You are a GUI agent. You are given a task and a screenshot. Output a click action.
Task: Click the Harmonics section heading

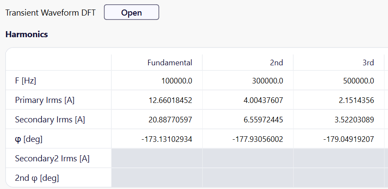[26, 34]
